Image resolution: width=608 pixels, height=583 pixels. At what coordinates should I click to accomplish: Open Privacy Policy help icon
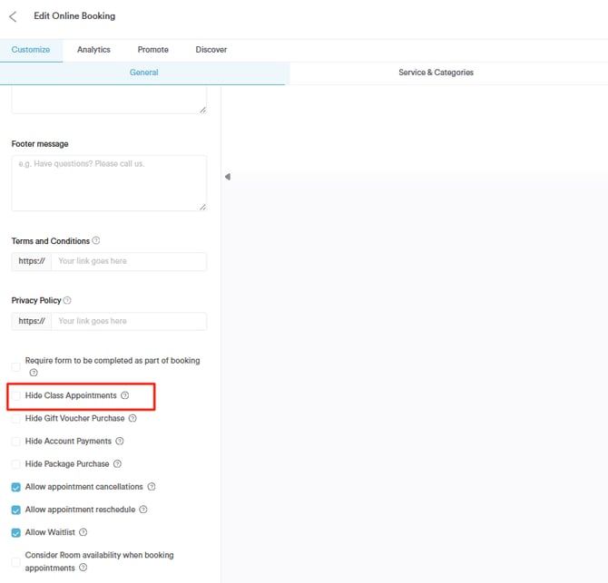tap(67, 300)
